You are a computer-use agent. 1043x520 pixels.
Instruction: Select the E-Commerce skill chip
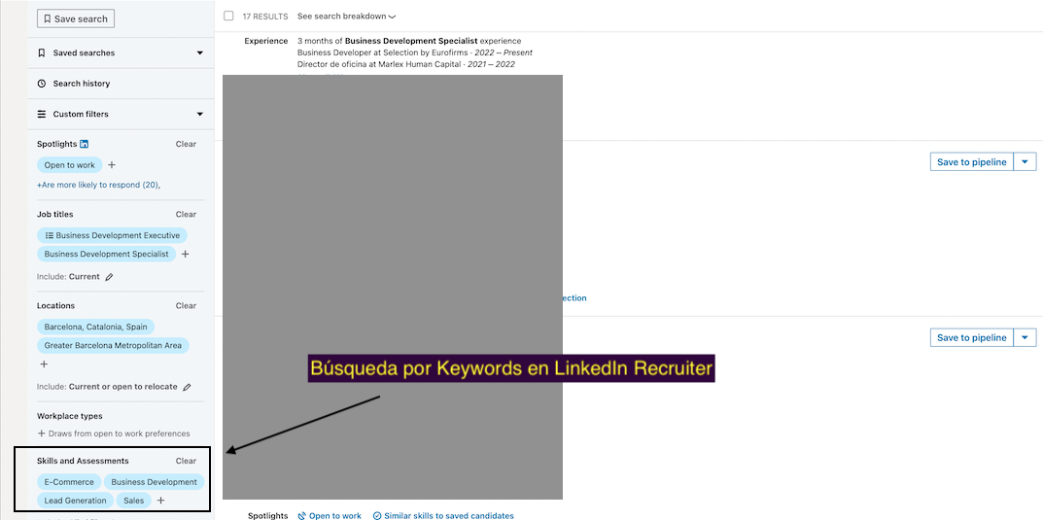click(x=69, y=482)
